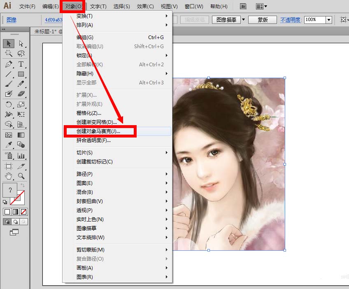Enable Draw Behind mode
The image size is (349, 289).
16,222
